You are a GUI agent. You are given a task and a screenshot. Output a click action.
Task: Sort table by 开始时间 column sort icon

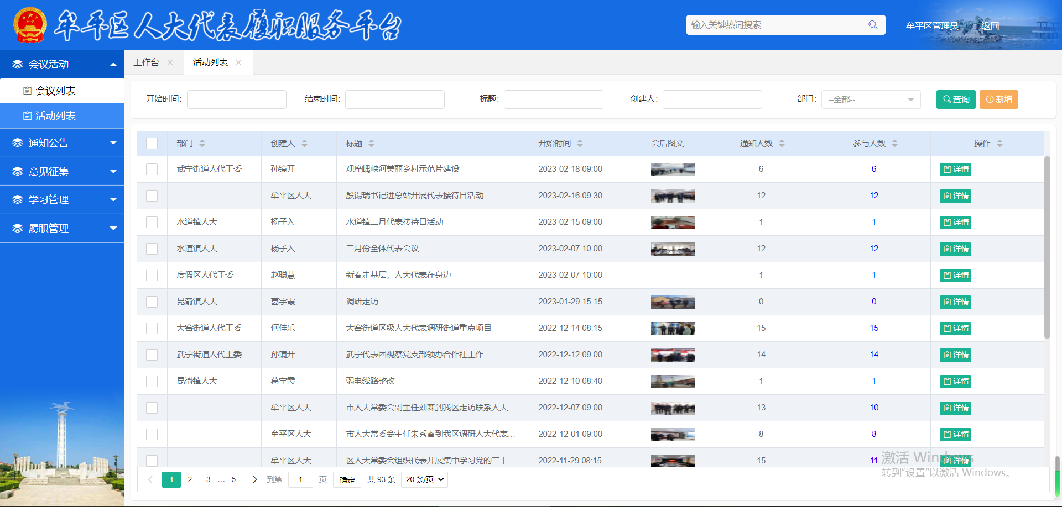coord(580,144)
